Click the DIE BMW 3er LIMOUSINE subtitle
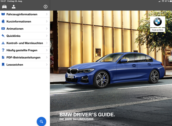 pyautogui.click(x=77, y=119)
